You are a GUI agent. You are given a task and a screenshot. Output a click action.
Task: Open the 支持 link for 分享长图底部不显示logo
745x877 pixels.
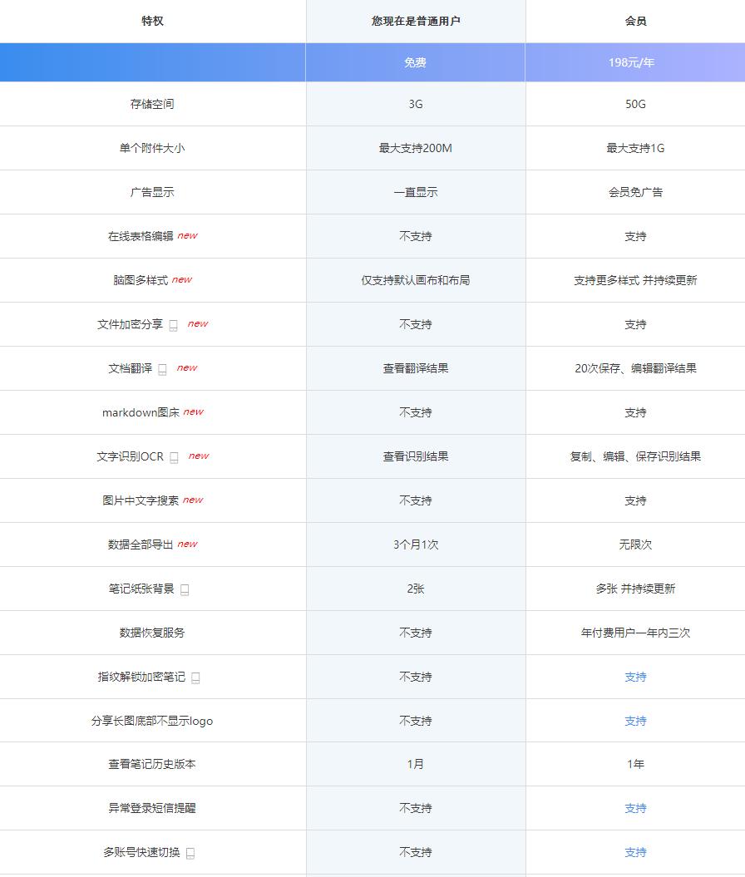634,720
